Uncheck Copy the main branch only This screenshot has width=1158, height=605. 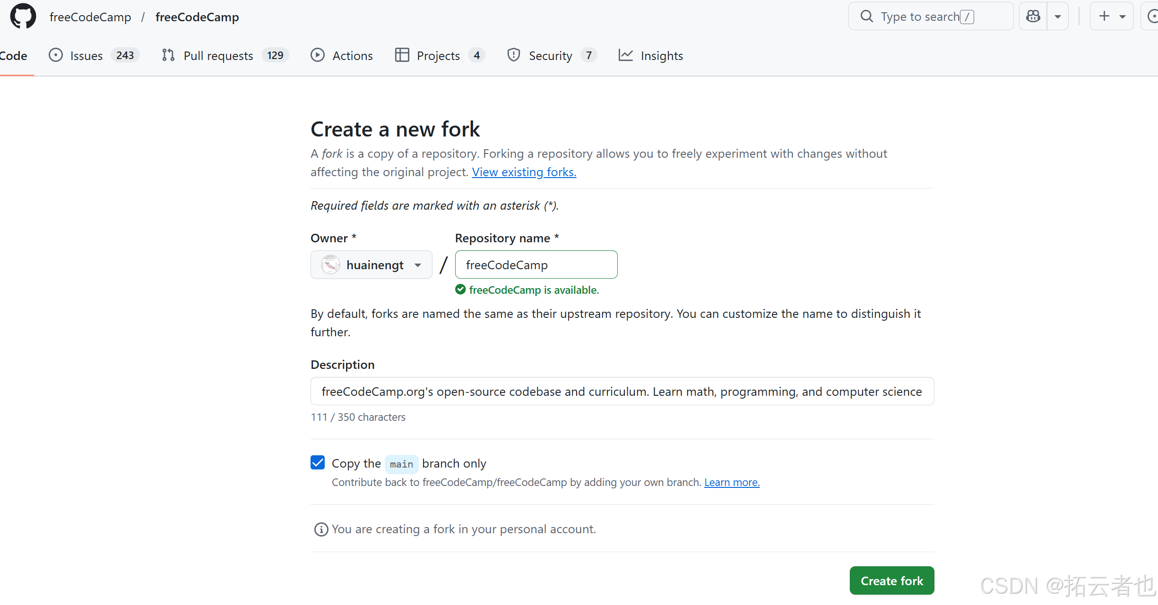[x=318, y=462]
